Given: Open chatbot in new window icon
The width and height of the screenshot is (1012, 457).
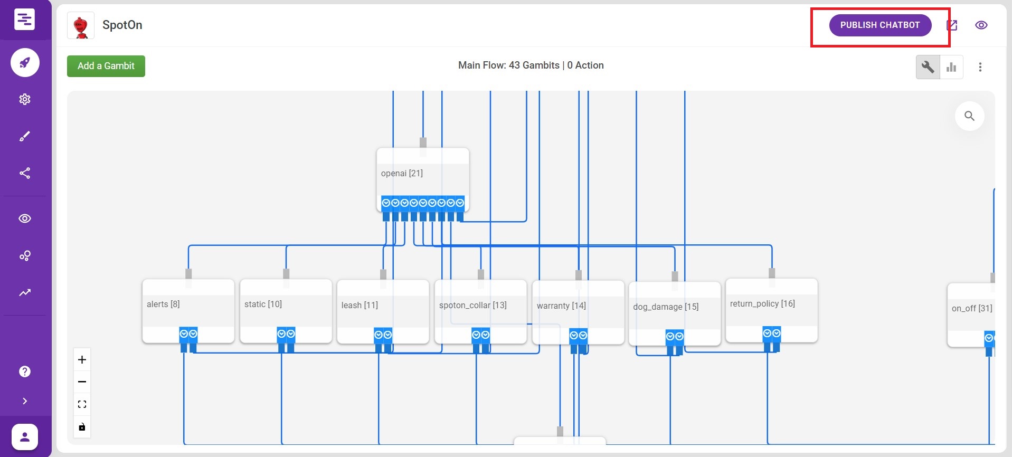Looking at the screenshot, I should (952, 25).
